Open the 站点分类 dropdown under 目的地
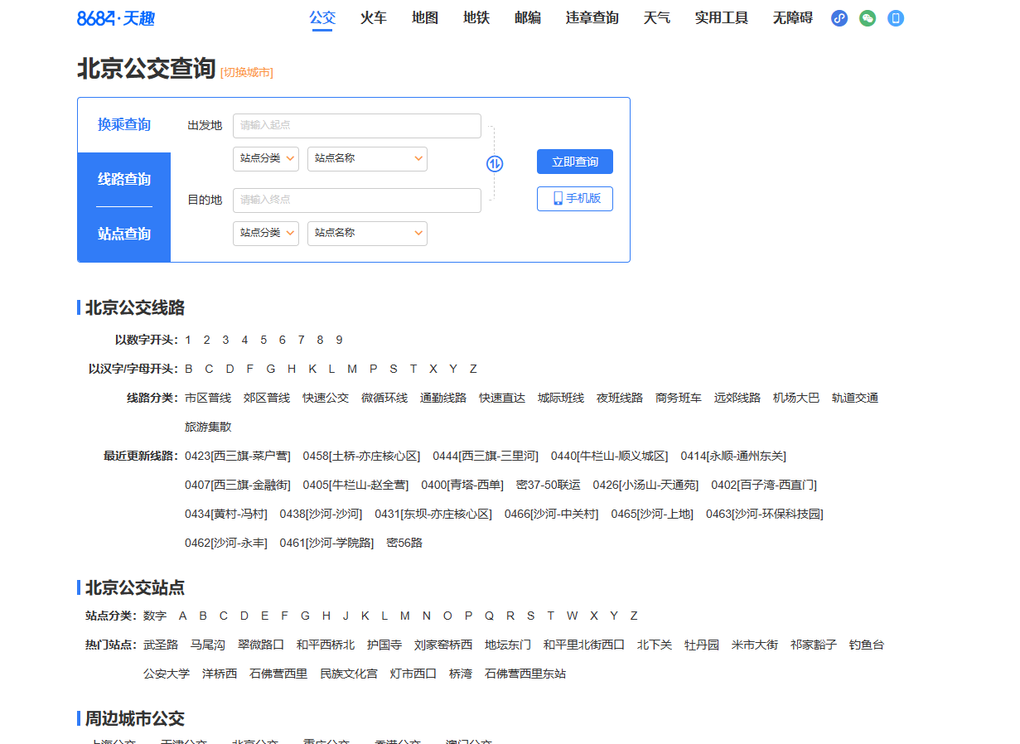Viewport: 1020px width, 744px height. pyautogui.click(x=266, y=234)
